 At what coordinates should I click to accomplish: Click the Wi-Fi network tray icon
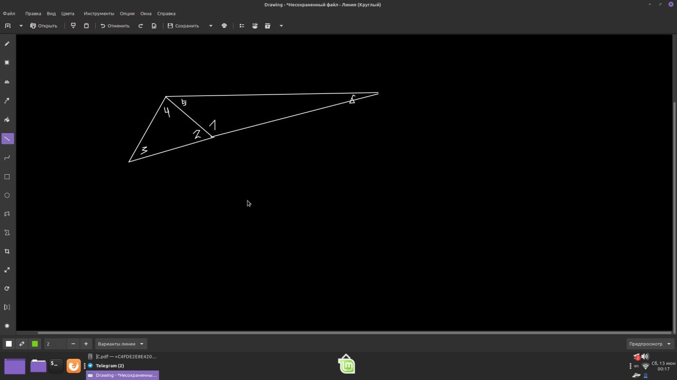tap(645, 366)
